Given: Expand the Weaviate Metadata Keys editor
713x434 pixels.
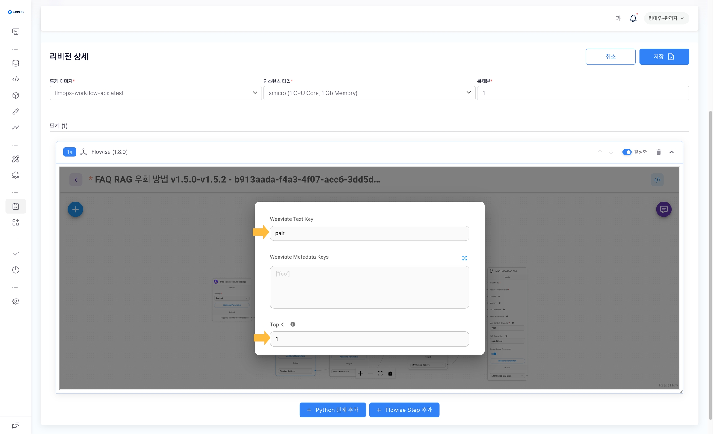Looking at the screenshot, I should point(465,258).
